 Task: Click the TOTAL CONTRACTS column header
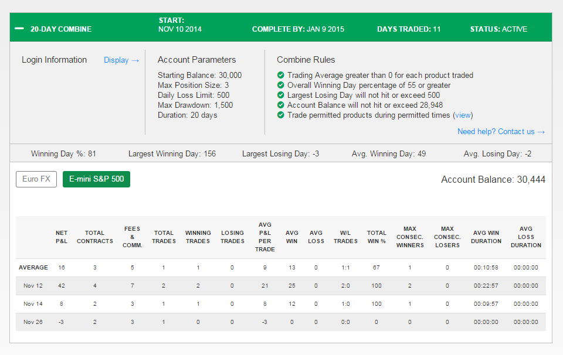95,237
